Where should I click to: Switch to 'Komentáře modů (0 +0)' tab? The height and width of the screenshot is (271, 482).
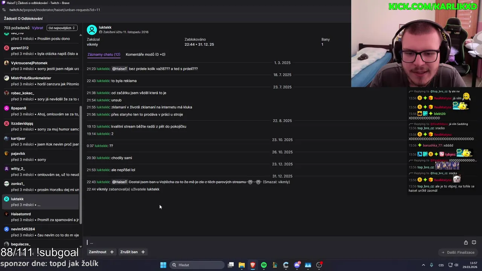click(x=145, y=54)
